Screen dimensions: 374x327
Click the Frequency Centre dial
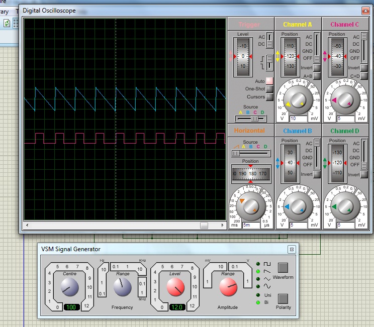(x=69, y=287)
